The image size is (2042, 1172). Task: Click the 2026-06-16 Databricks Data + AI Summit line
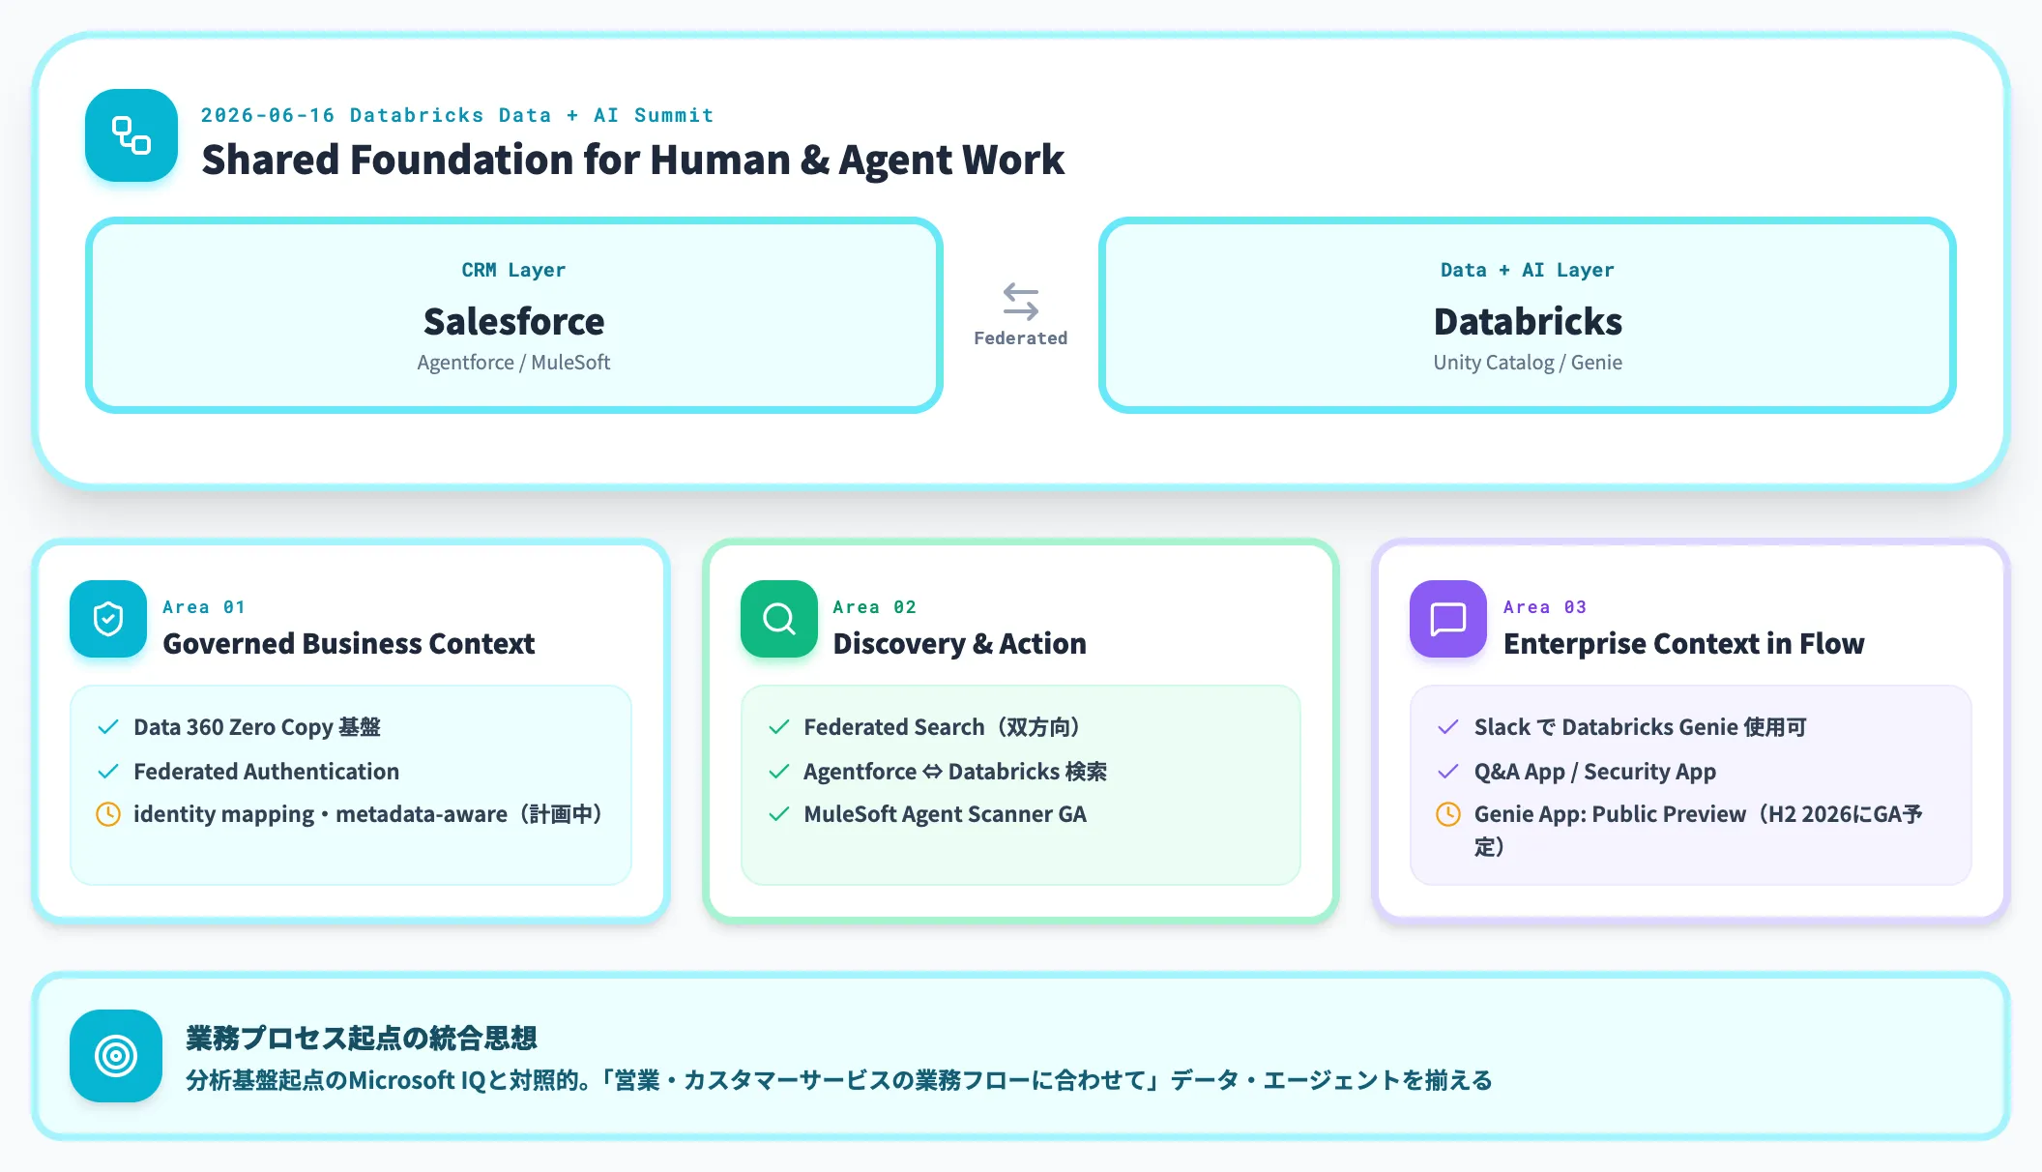(x=457, y=115)
